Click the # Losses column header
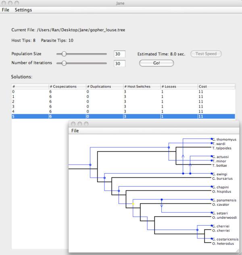Viewport: 242px width, 255px height. [178, 86]
